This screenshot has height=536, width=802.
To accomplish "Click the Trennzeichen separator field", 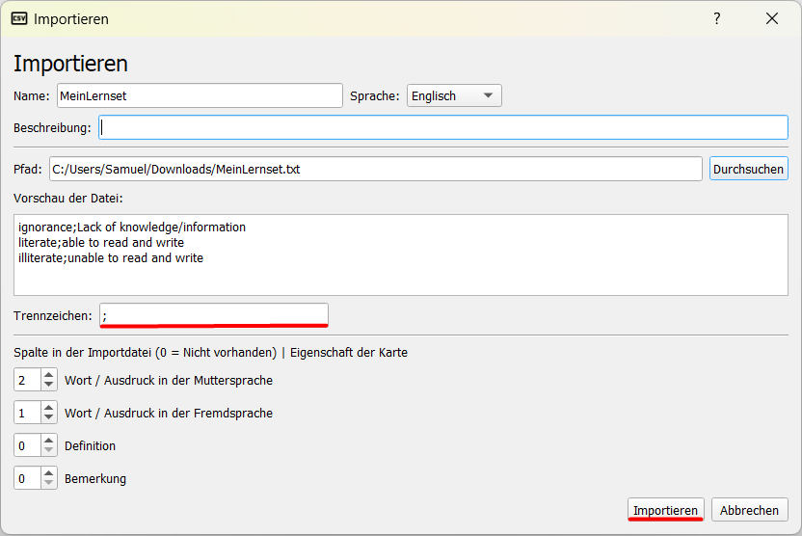I will pyautogui.click(x=214, y=315).
